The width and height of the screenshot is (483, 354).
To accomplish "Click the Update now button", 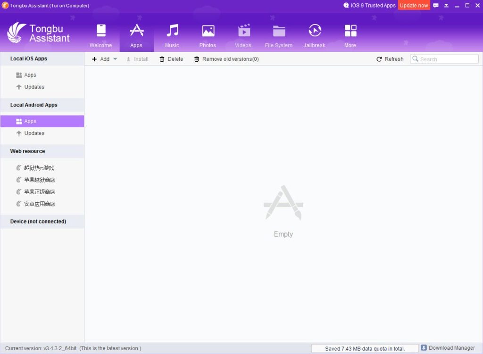I will tap(414, 5).
